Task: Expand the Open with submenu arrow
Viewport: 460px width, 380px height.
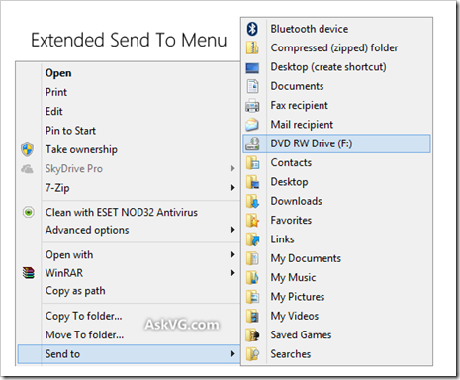Action: [233, 254]
